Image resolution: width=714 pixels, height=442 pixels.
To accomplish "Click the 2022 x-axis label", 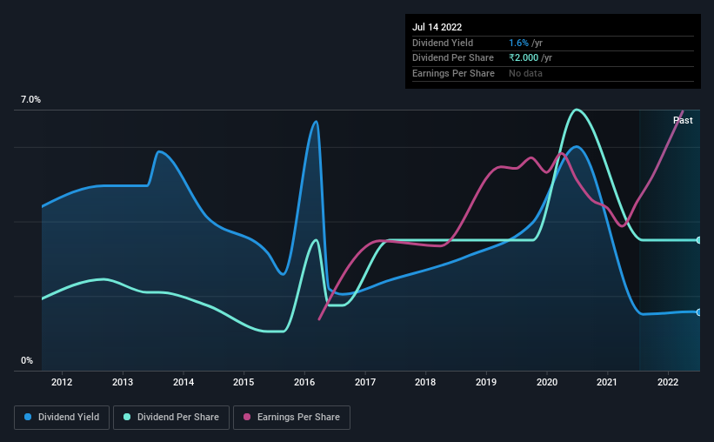I will point(668,382).
